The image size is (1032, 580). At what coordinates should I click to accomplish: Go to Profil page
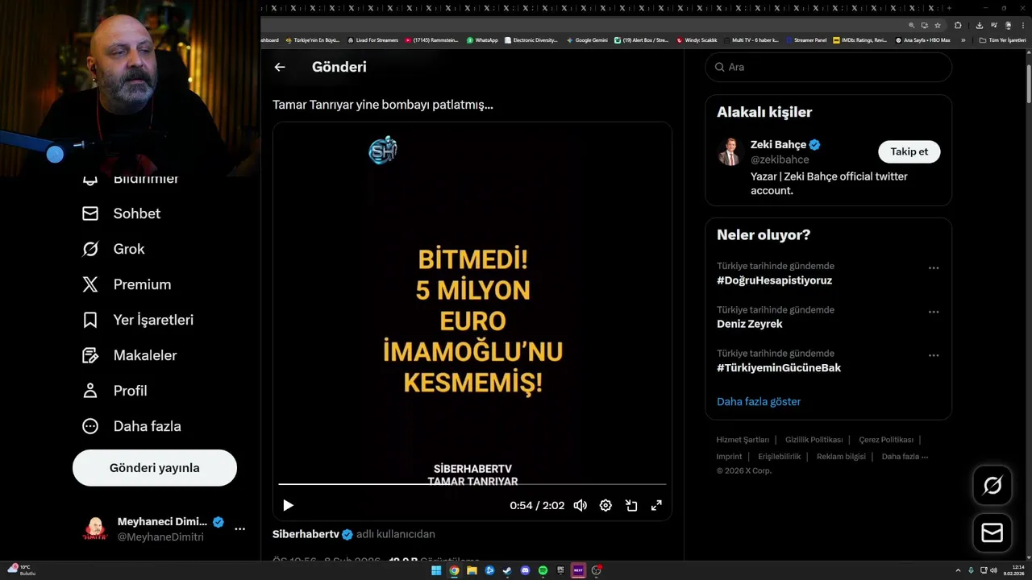[x=114, y=391]
